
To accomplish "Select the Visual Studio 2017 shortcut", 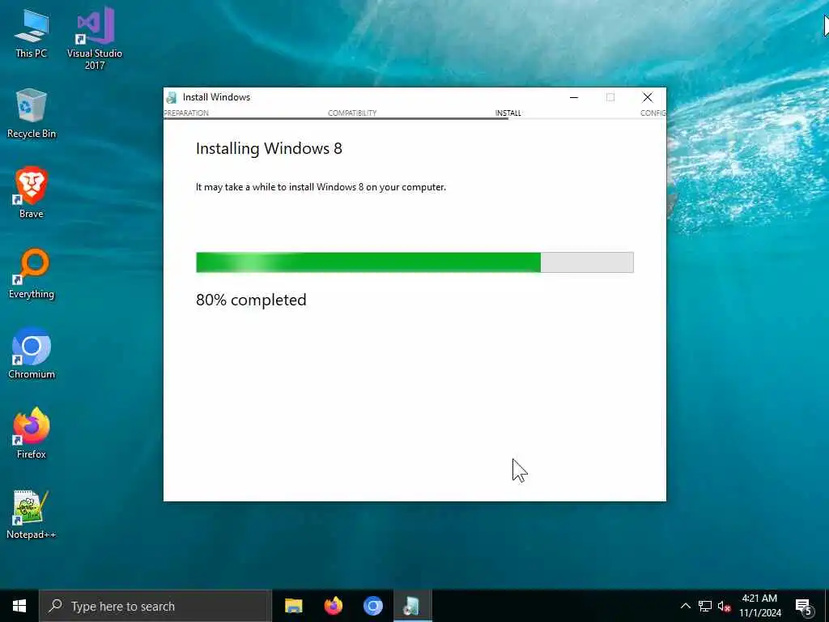I will [95, 38].
